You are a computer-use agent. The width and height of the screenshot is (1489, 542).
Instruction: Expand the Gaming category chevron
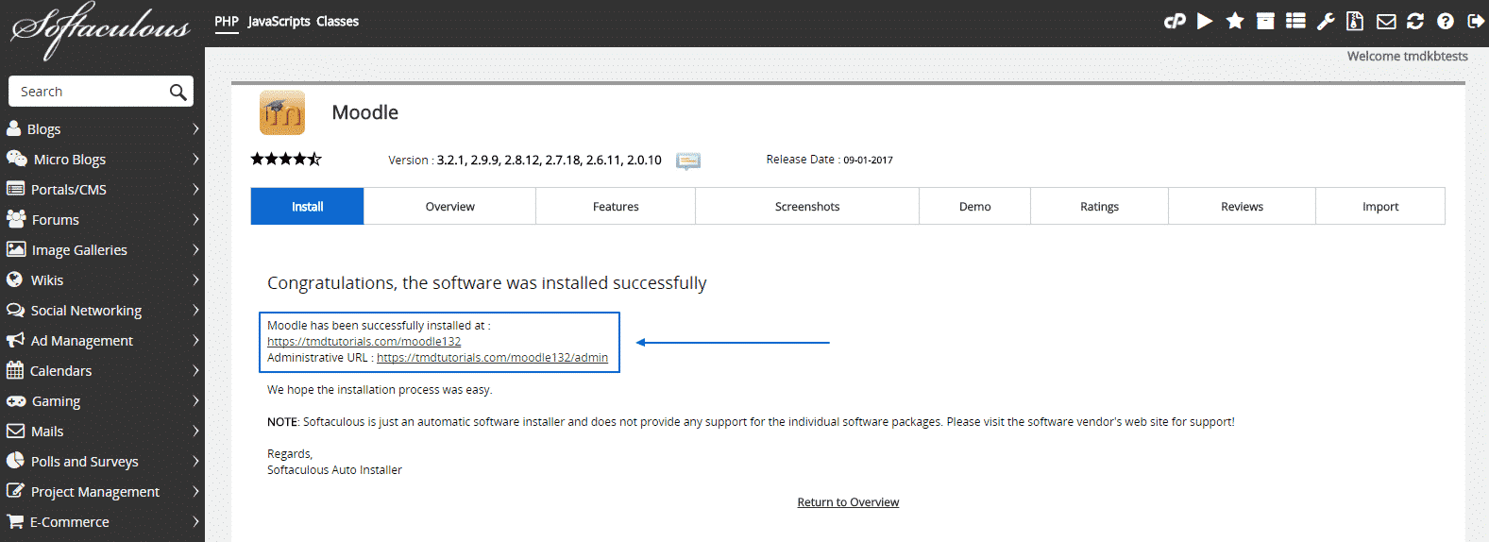tap(195, 400)
